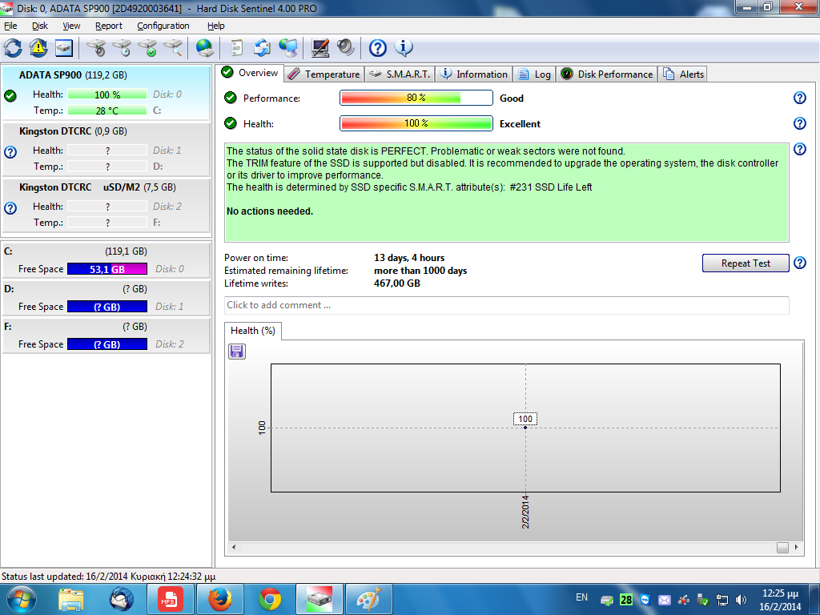Click the 80 % Performance bar
Viewport: 820px width, 615px height.
[416, 98]
